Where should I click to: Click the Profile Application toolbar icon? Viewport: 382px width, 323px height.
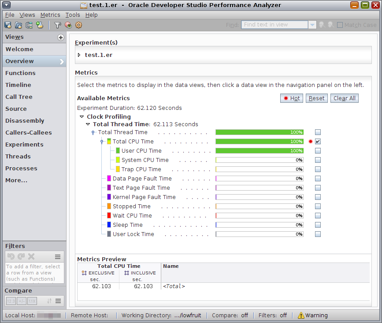point(8,25)
